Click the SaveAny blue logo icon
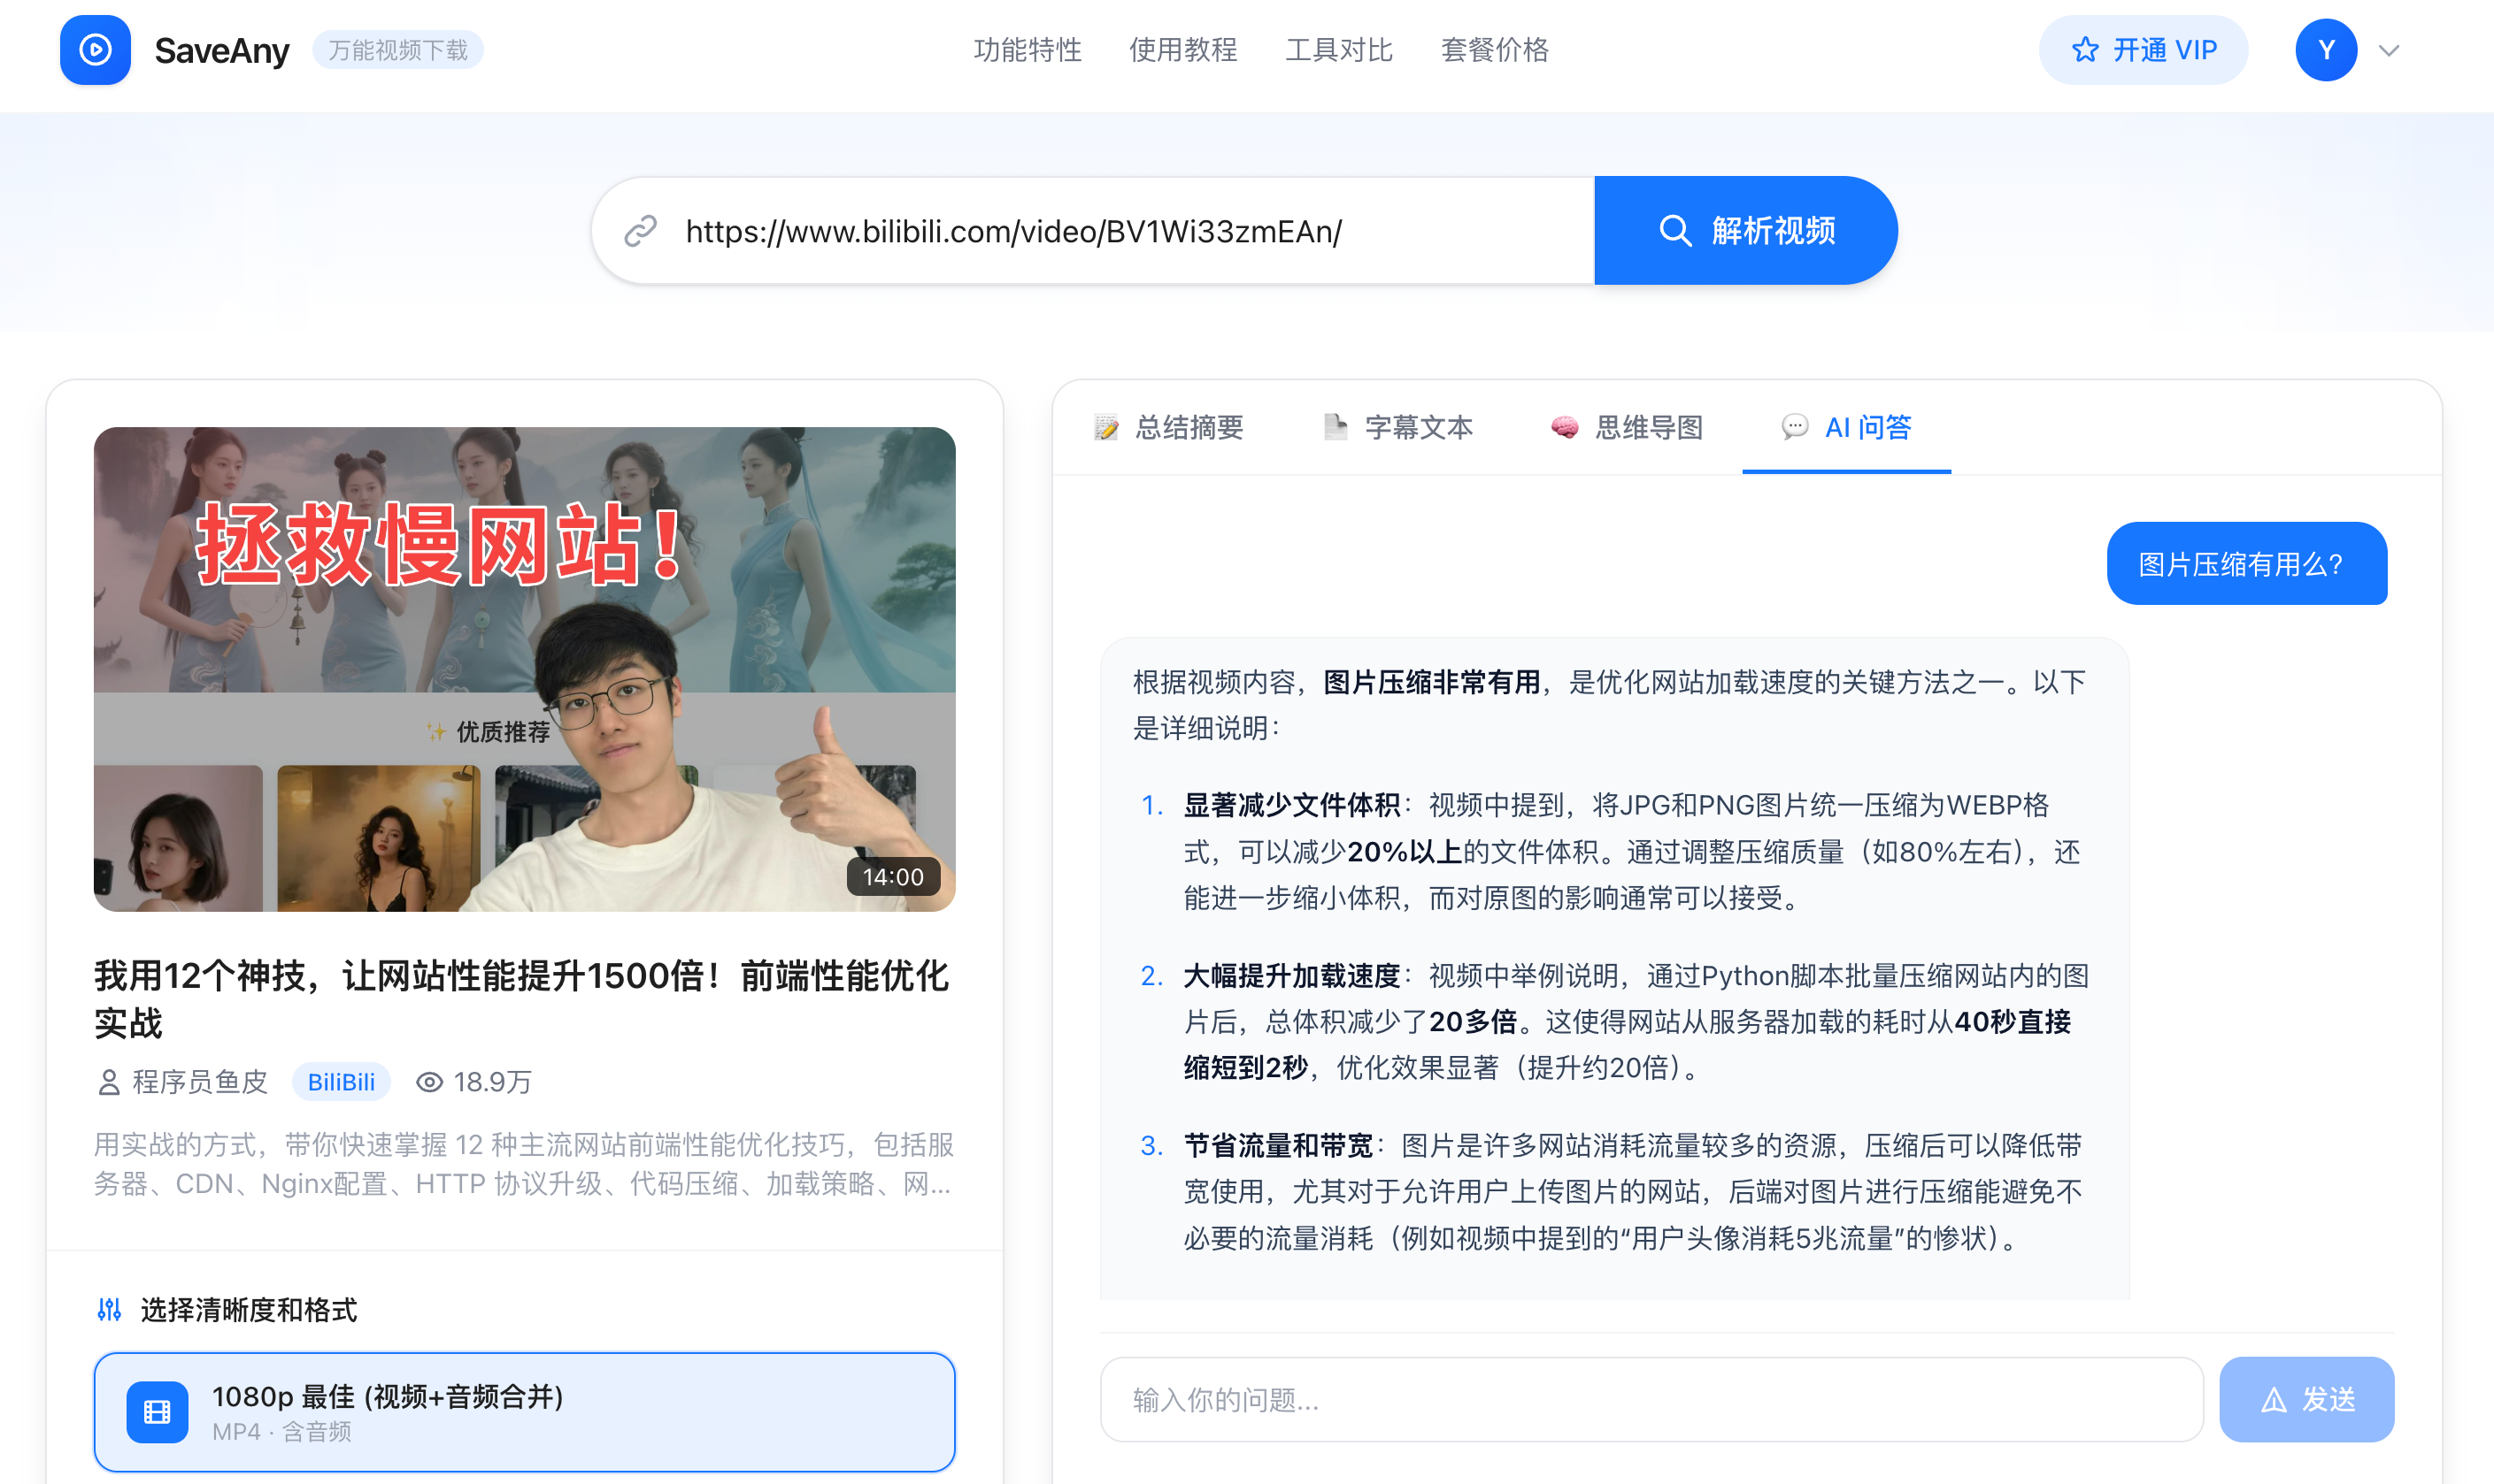The width and height of the screenshot is (2494, 1484). point(95,50)
